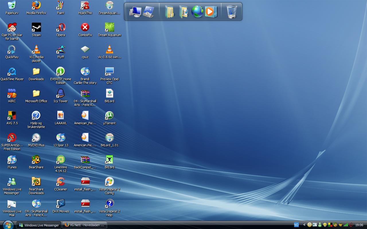Screen dimensions: 367x229
Task: Start VLC media player shortcut
Action: 36,50
